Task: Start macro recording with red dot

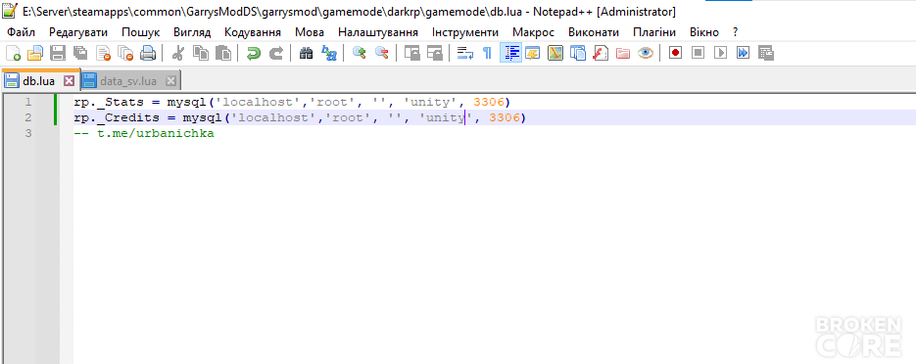Action: click(x=675, y=54)
